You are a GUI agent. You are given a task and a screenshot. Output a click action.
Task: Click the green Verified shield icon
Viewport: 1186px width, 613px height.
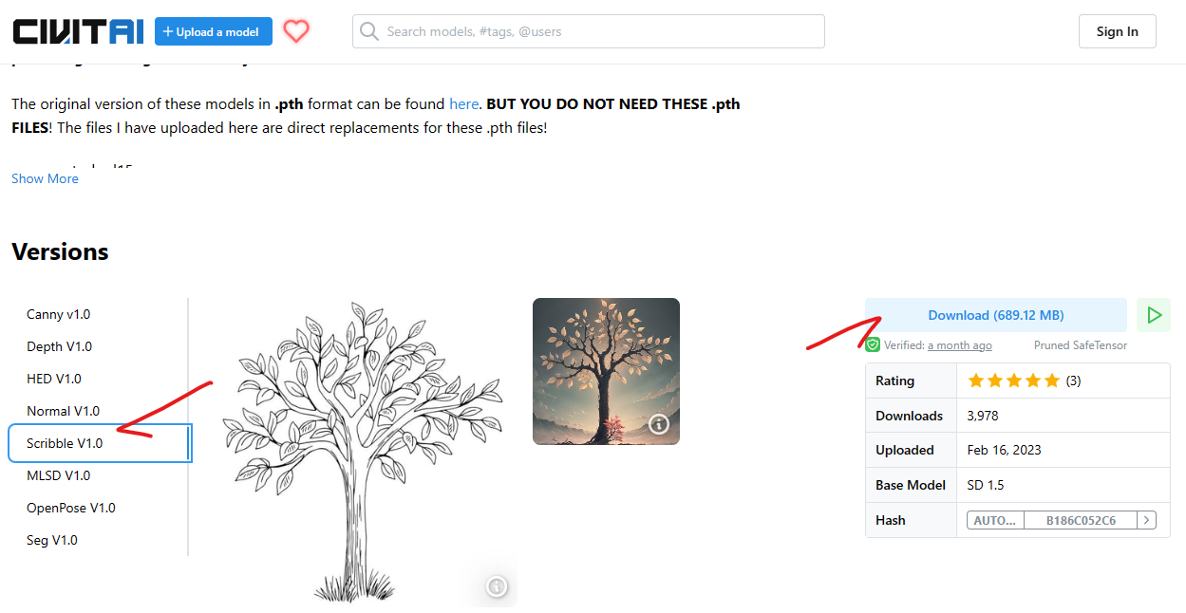pos(873,344)
